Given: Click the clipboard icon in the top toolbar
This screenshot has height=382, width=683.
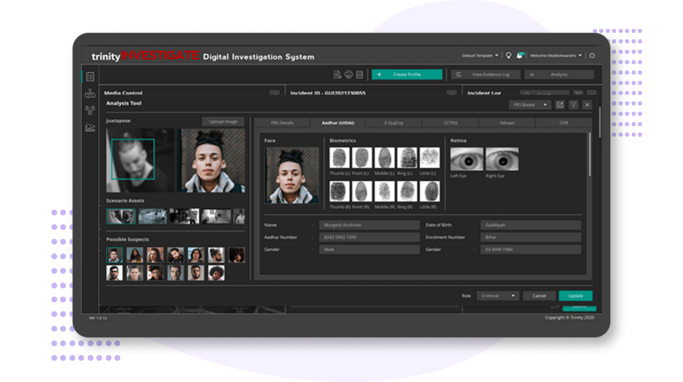Looking at the screenshot, I should (x=359, y=74).
